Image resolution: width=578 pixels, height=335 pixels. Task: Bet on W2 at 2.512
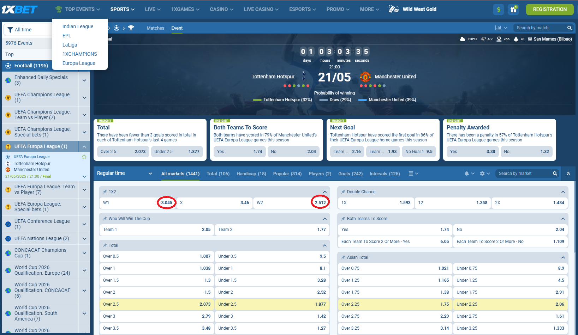point(291,203)
